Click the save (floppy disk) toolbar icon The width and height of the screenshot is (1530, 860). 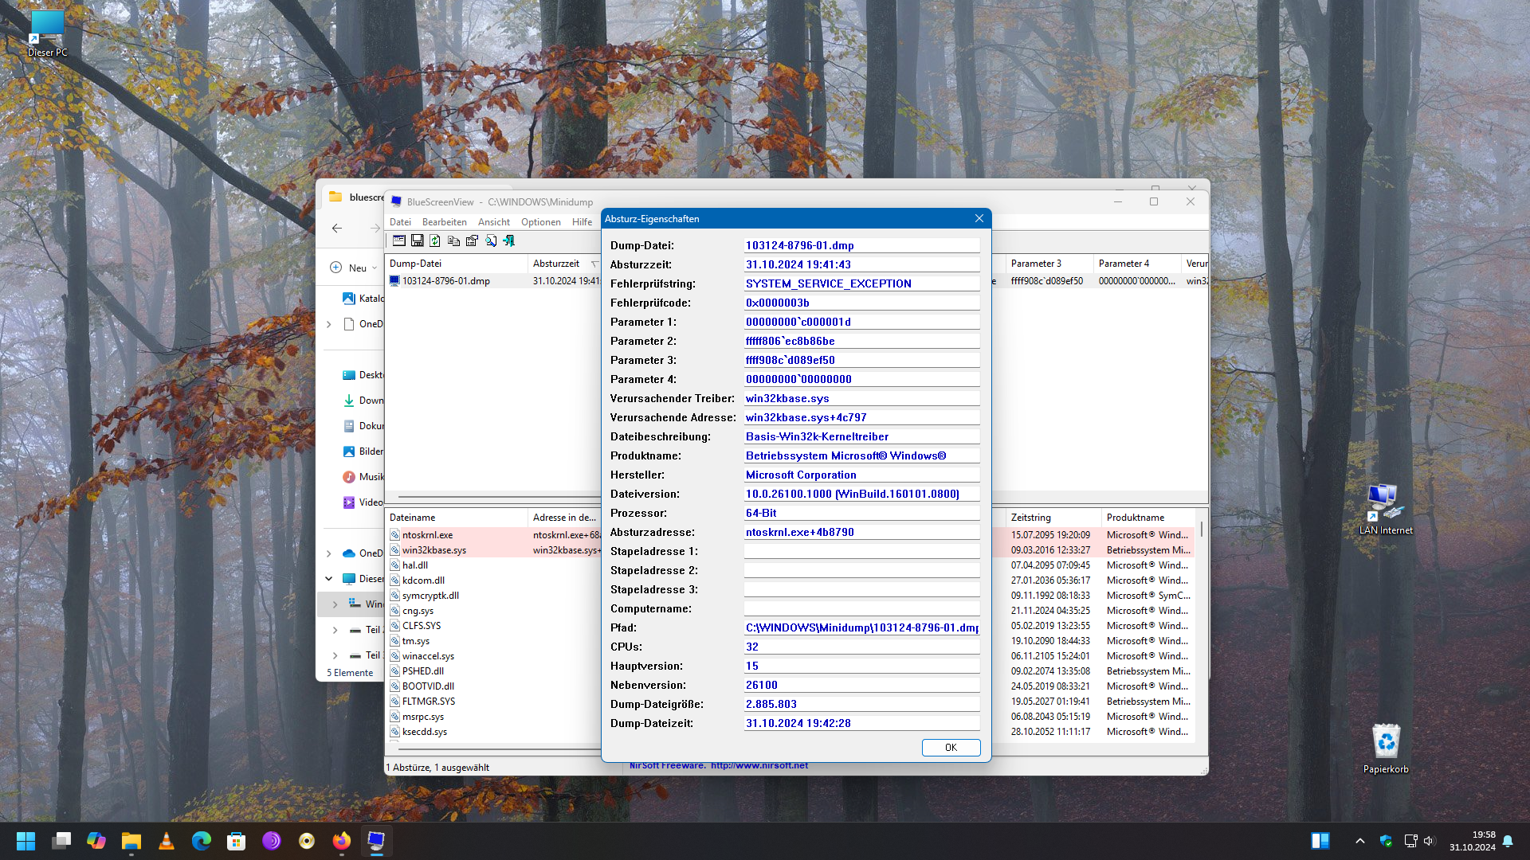417,240
